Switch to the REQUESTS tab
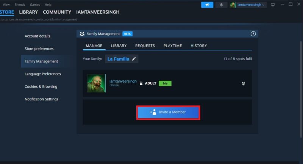This screenshot has height=164, width=303. 145,46
